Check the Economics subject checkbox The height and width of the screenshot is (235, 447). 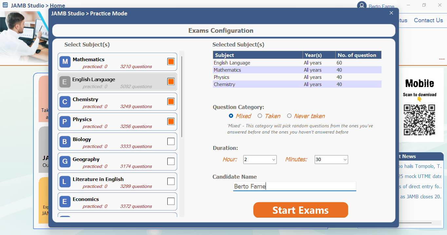pyautogui.click(x=171, y=201)
